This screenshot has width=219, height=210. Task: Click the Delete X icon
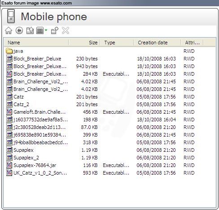coord(66,30)
